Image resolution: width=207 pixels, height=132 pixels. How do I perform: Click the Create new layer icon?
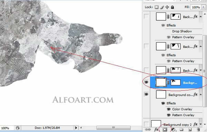190,130
